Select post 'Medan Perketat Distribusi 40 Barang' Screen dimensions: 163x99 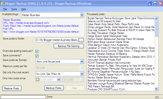click(107, 54)
